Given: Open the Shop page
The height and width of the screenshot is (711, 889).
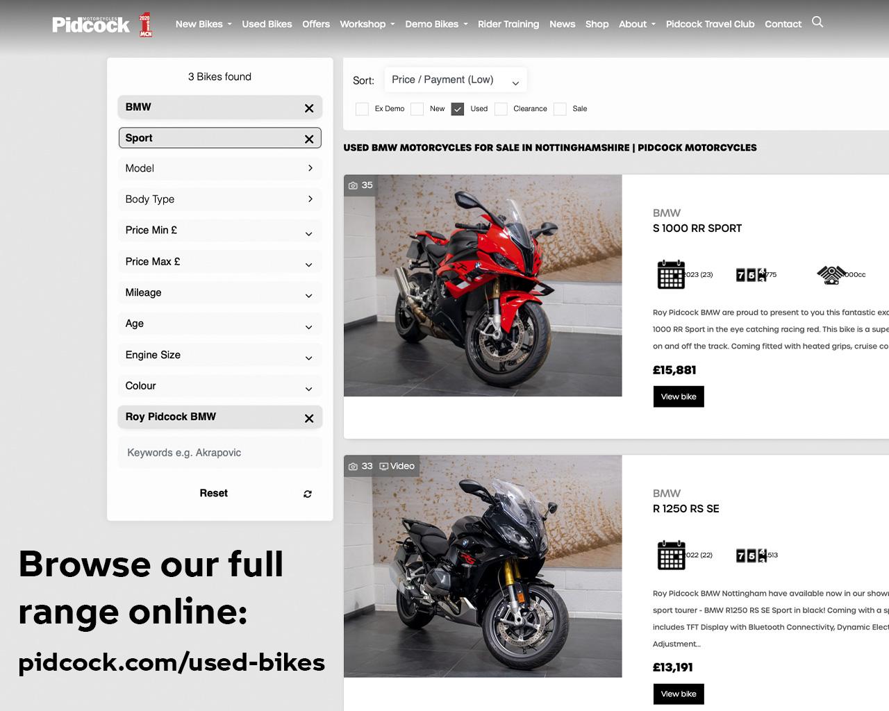Looking at the screenshot, I should tap(597, 24).
